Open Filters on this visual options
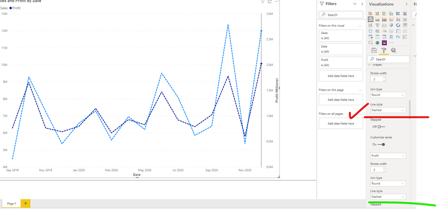Viewport: 436px width, 209px height. [x=360, y=26]
